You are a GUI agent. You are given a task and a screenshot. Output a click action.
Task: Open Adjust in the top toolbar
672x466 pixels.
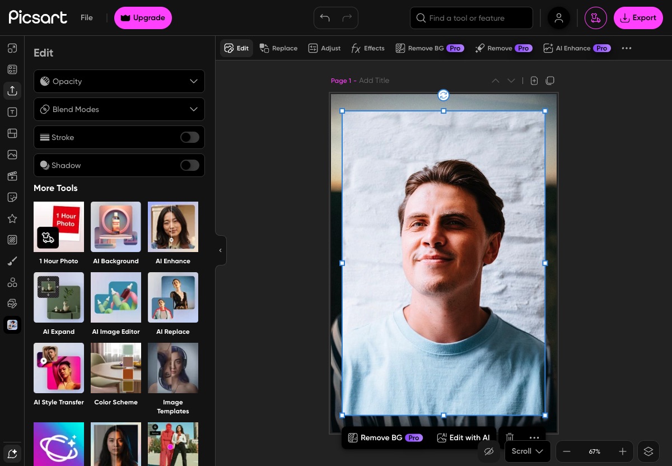pyautogui.click(x=324, y=48)
